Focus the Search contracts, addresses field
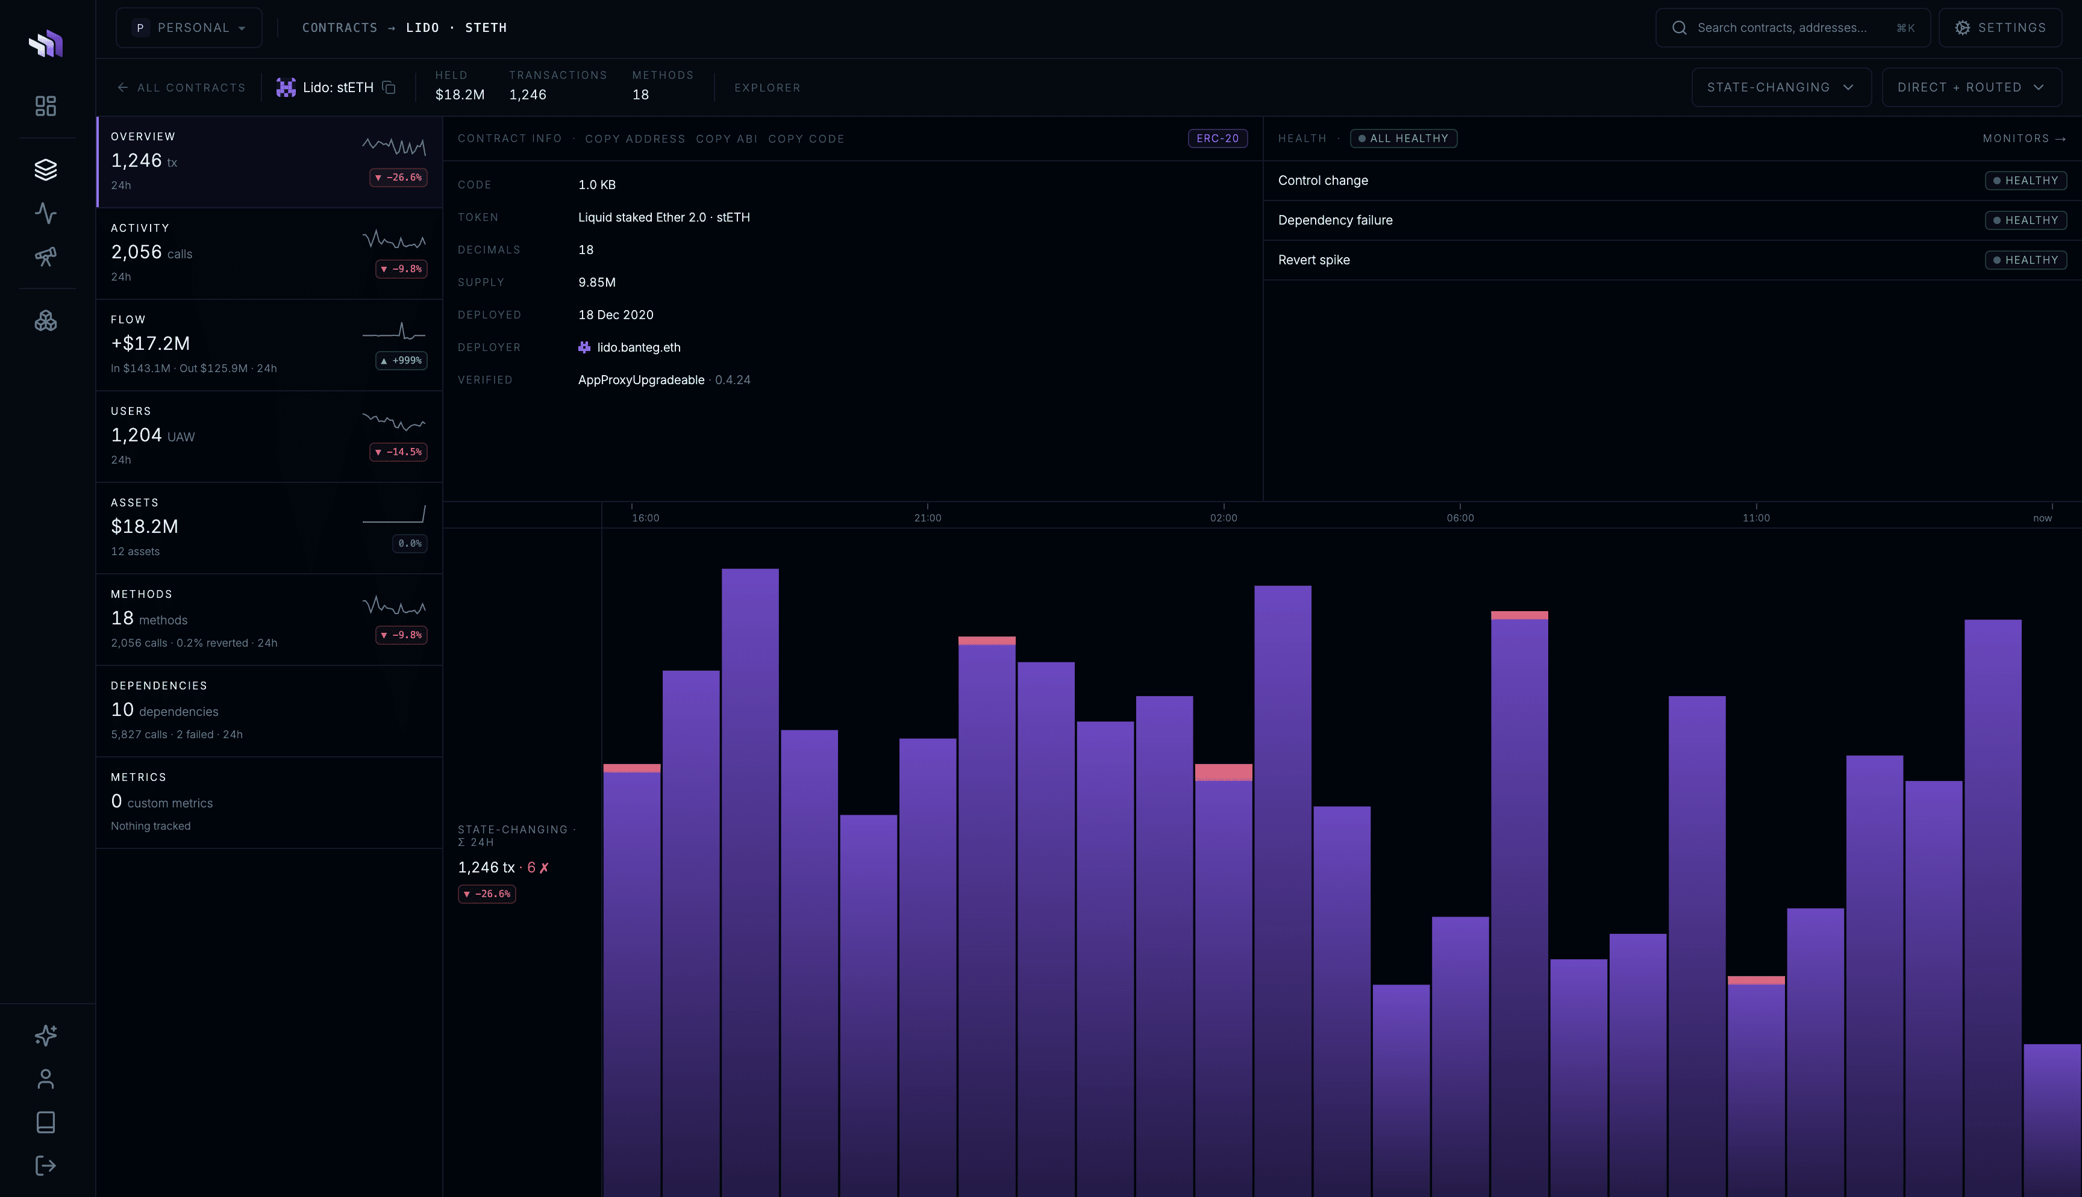This screenshot has height=1197, width=2082. pyautogui.click(x=1793, y=28)
